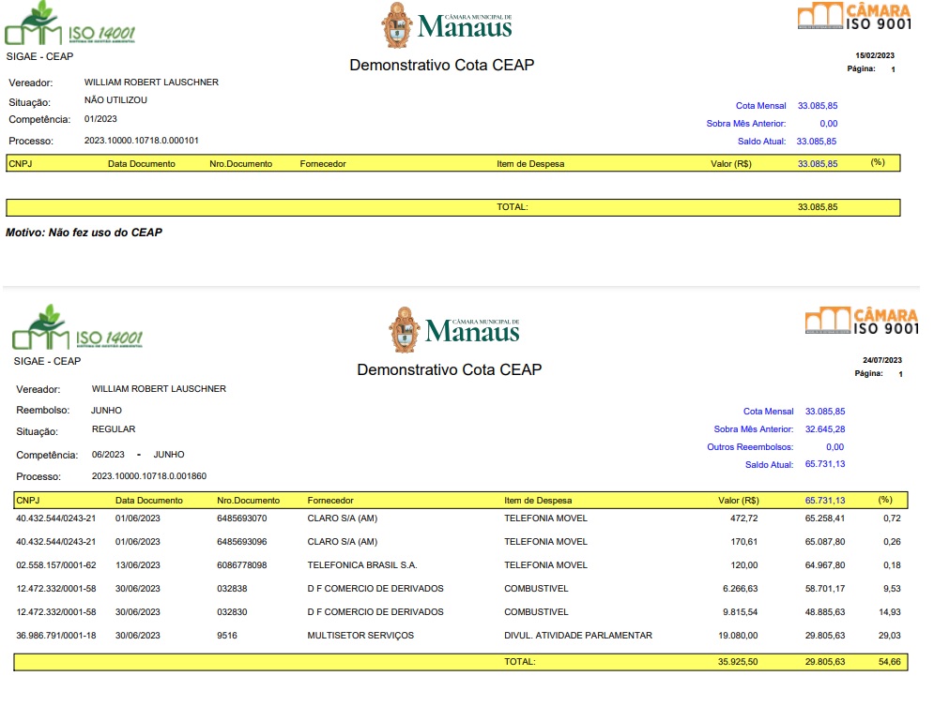This screenshot has height=706, width=934.
Task: Click the percentage value "0,72"
Action: [892, 518]
